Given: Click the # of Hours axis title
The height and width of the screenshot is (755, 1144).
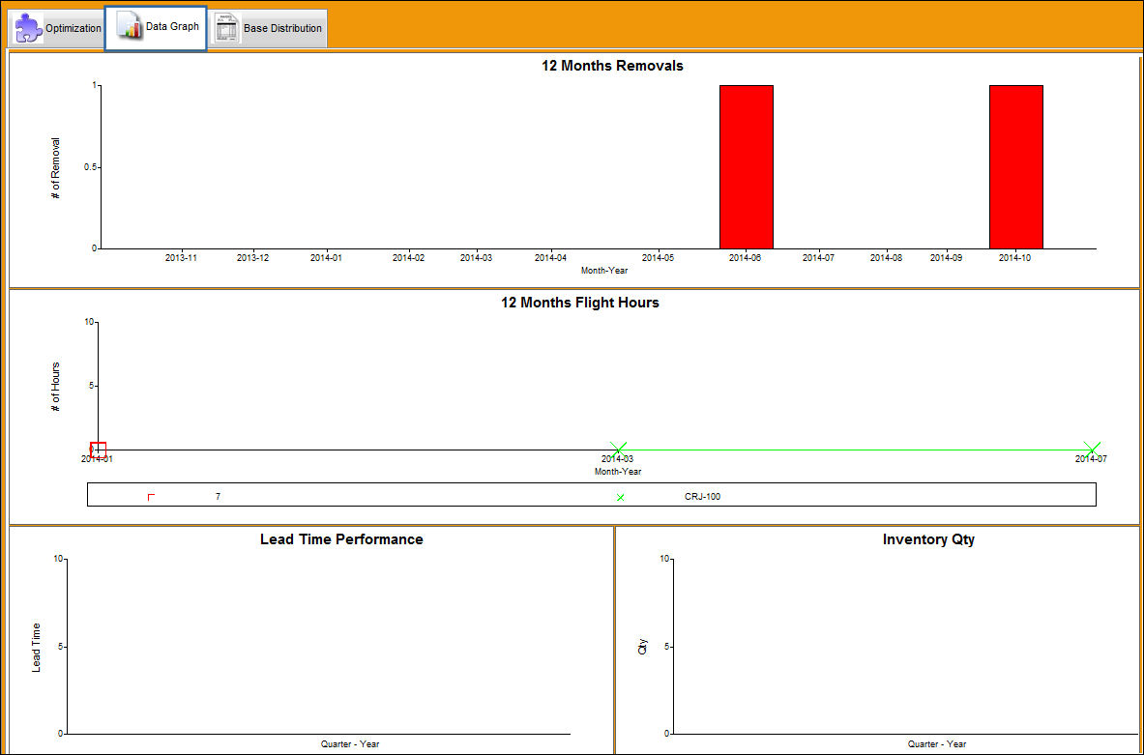Looking at the screenshot, I should coord(55,387).
